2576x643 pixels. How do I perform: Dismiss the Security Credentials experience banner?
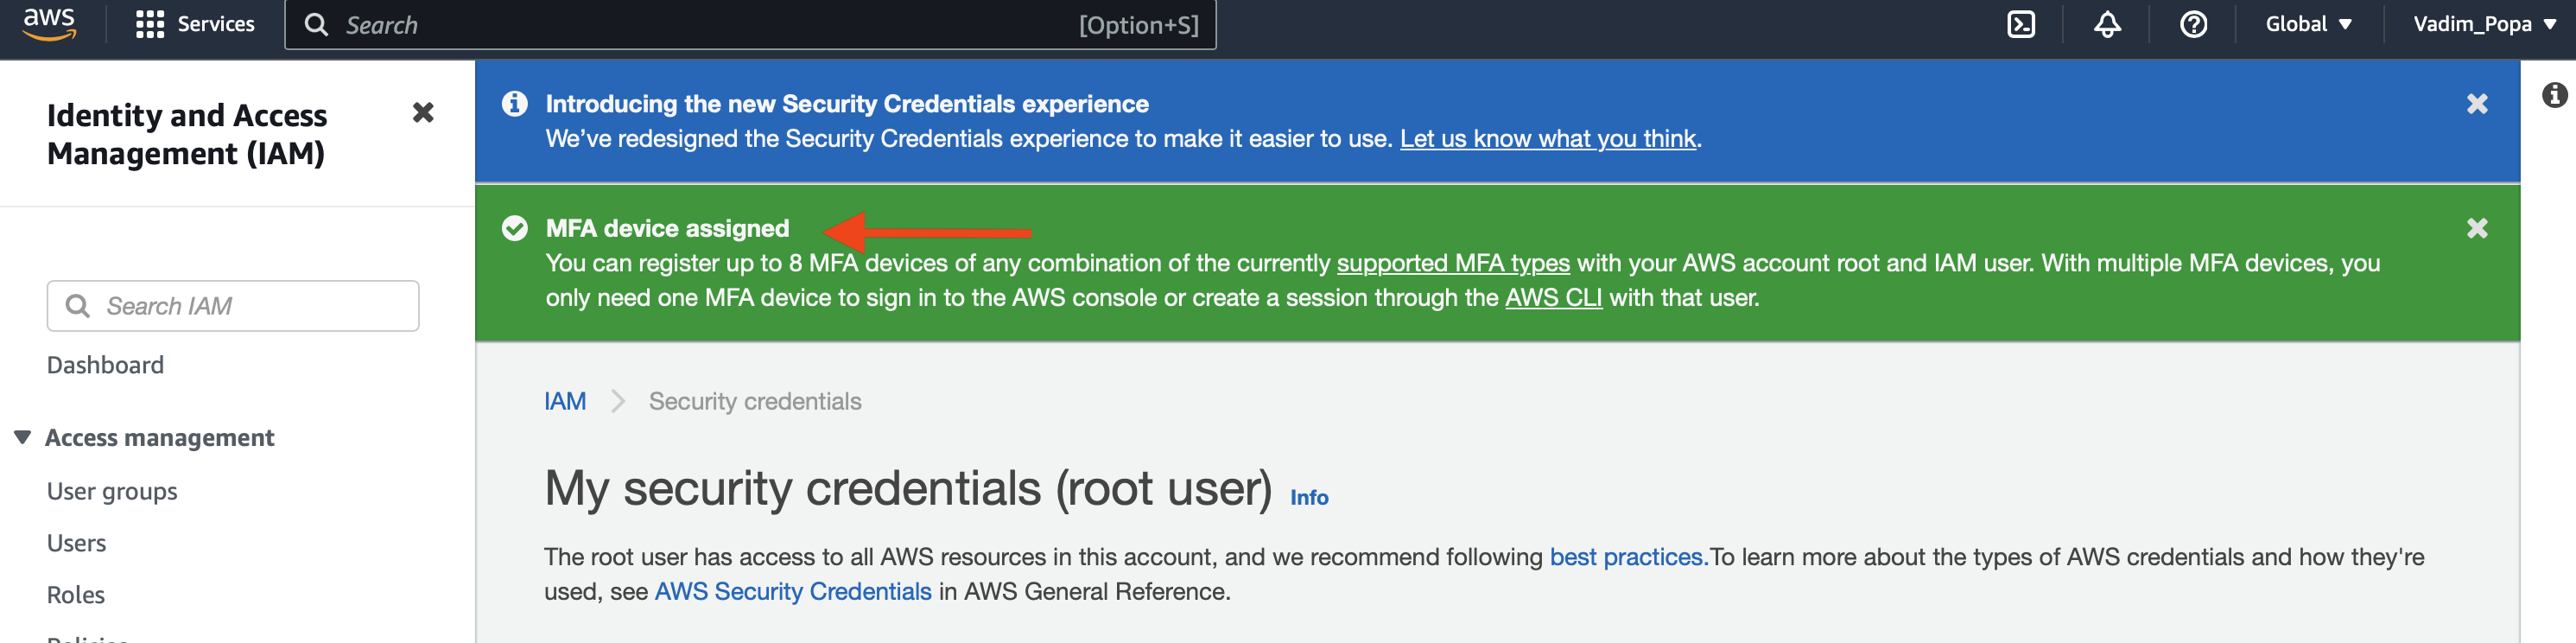pyautogui.click(x=2477, y=103)
